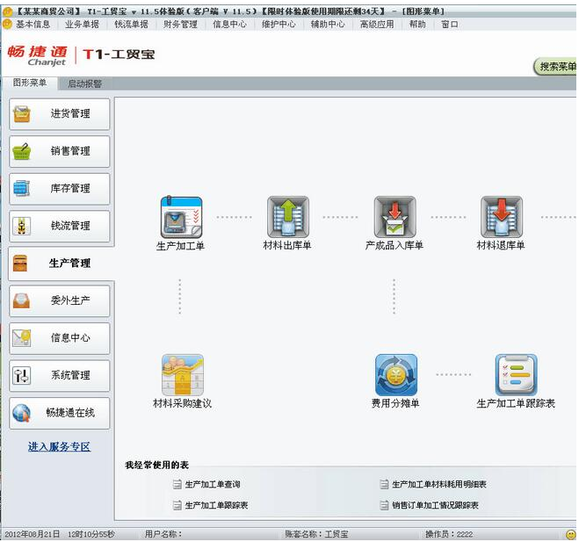Select the 生产管理 sidebar button
This screenshot has height=542, width=586.
(x=61, y=264)
